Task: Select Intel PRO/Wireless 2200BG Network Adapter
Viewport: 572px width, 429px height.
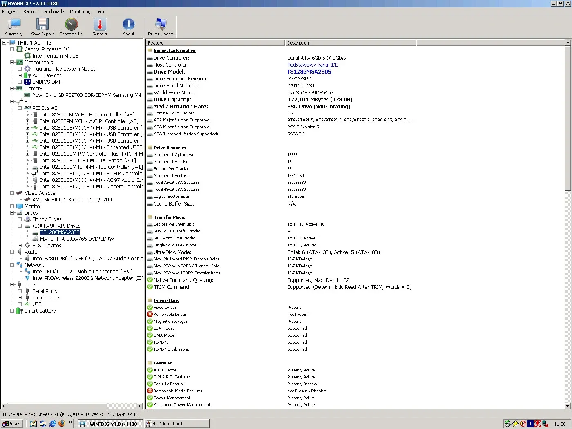Action: click(87, 278)
